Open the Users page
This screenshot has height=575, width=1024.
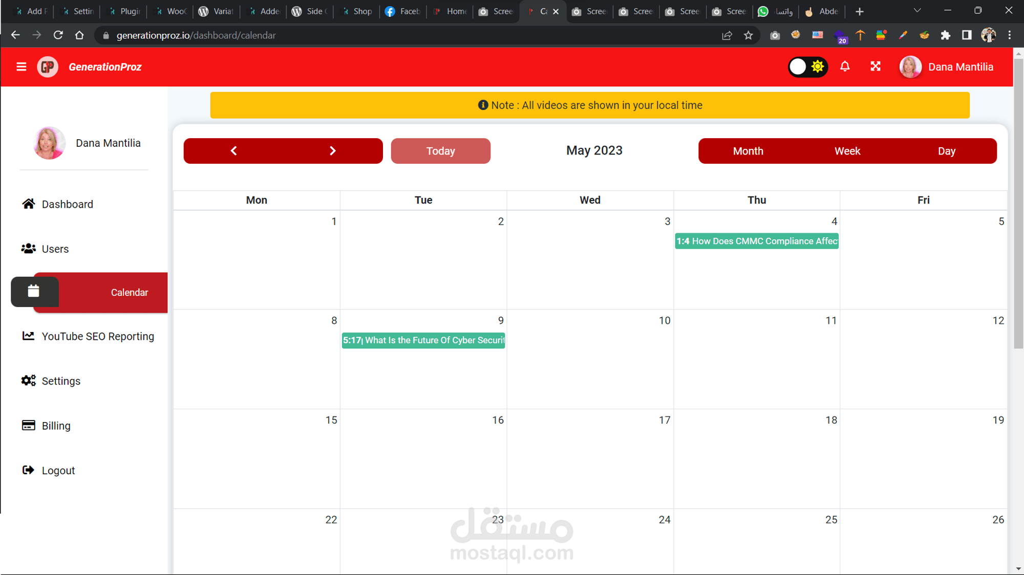pos(55,249)
